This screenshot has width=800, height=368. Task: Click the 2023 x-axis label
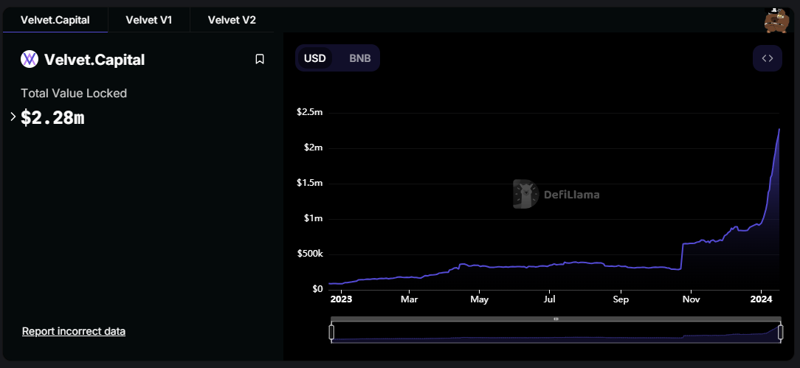pos(341,299)
